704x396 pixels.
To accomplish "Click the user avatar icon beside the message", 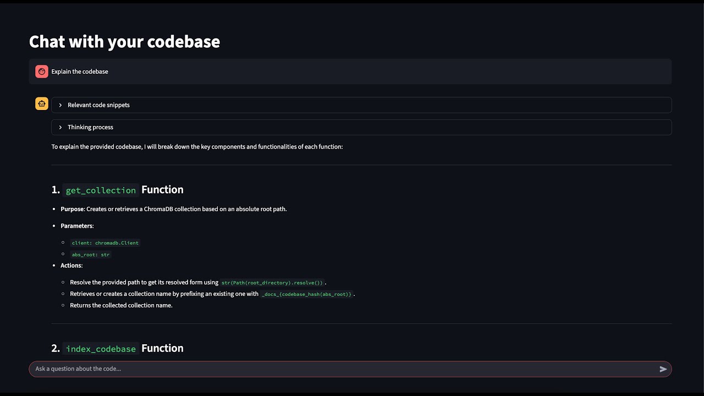I will [x=42, y=71].
